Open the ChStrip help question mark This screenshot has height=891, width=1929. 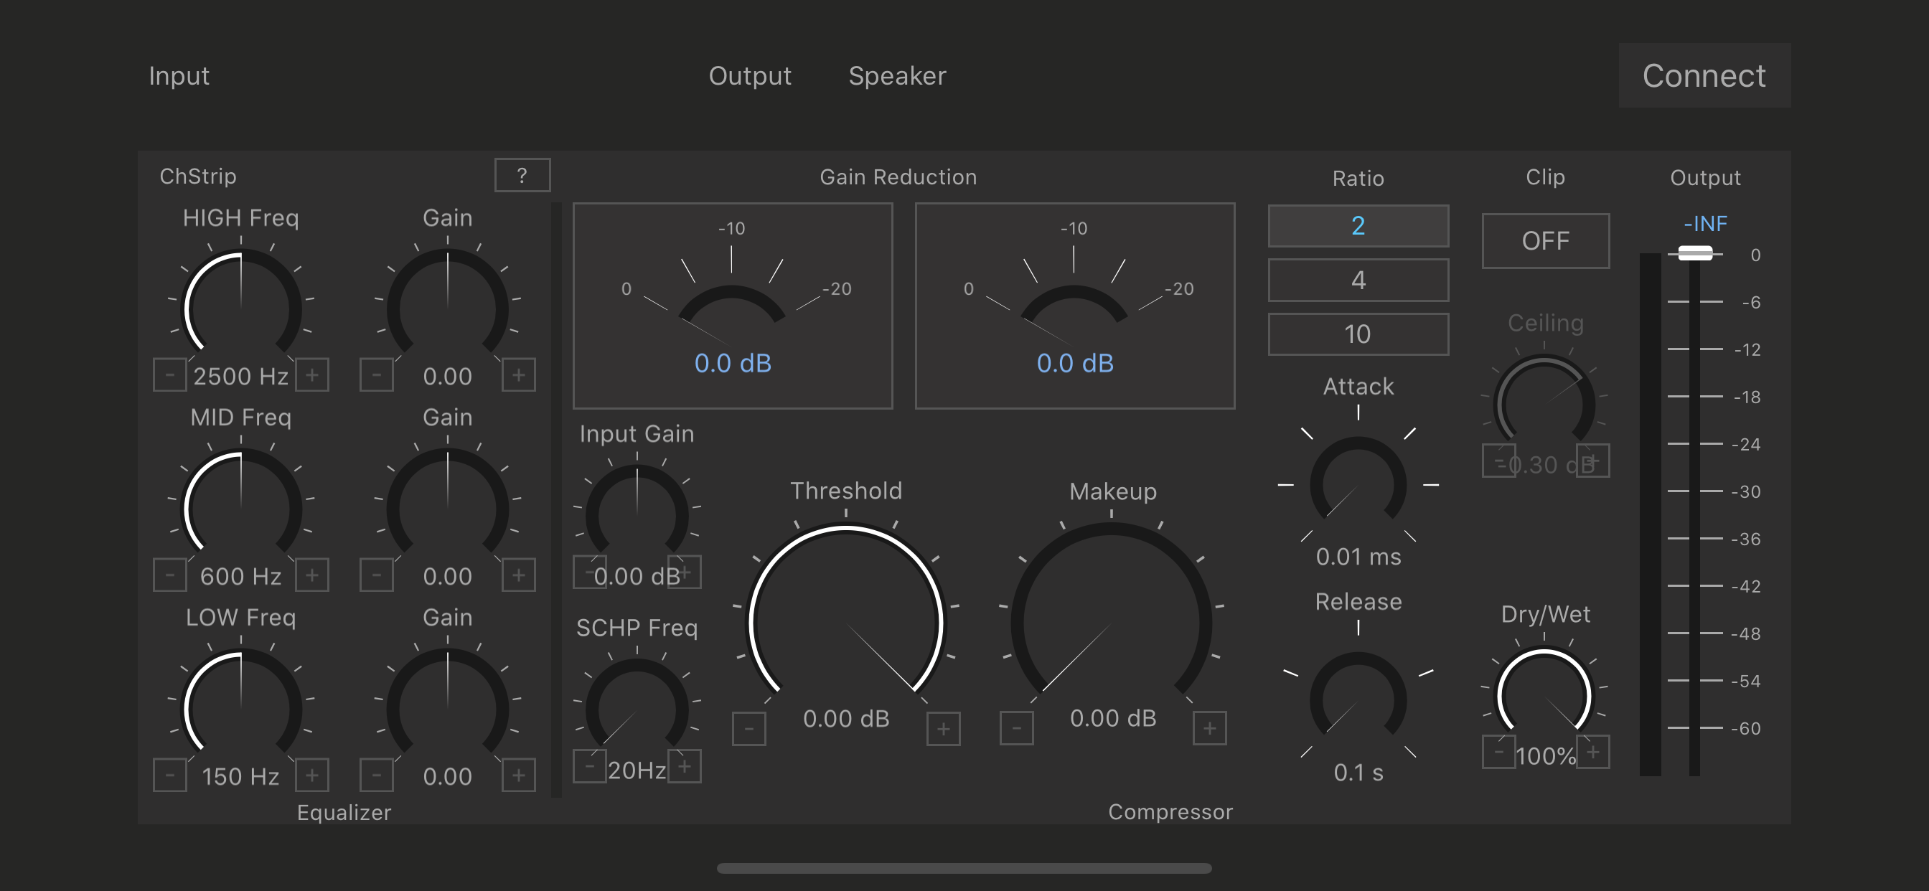[x=522, y=175]
